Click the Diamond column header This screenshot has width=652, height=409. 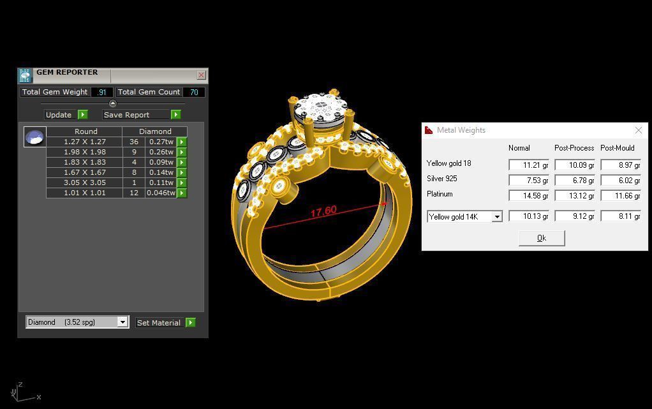point(154,131)
